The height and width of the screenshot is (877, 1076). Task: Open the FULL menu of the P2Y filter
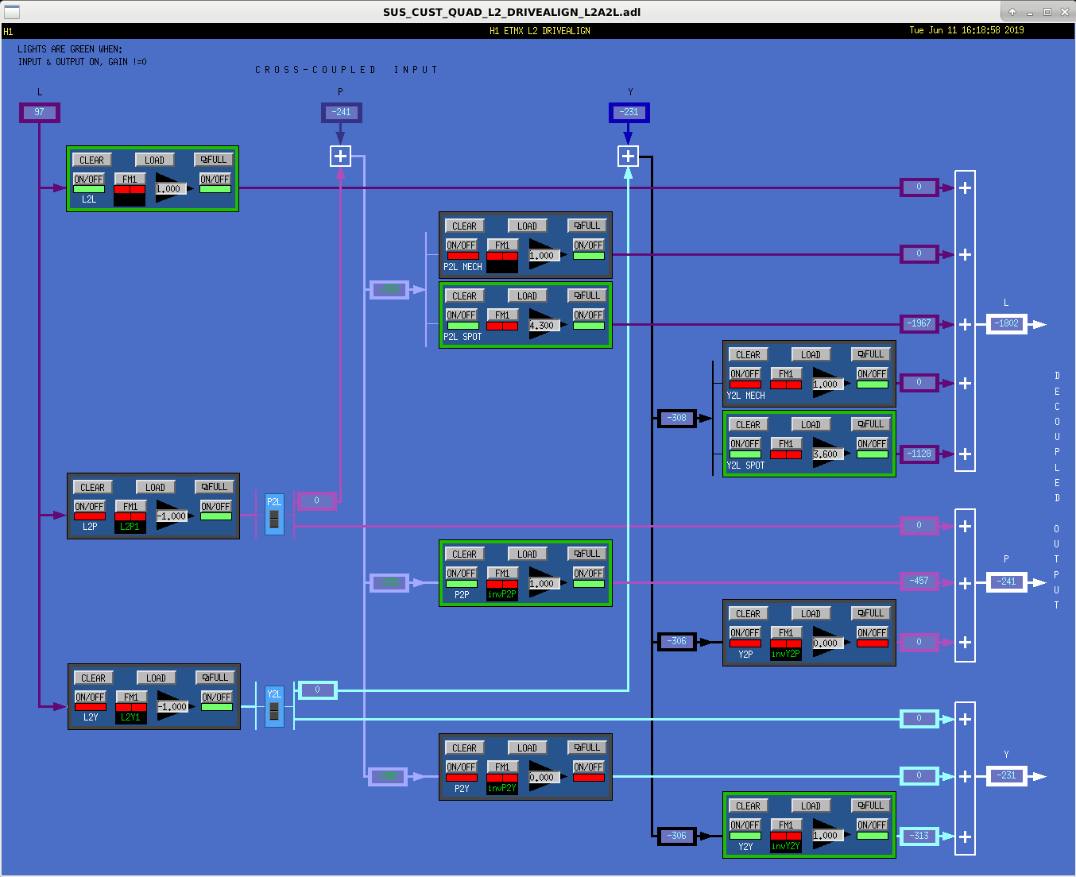click(587, 748)
